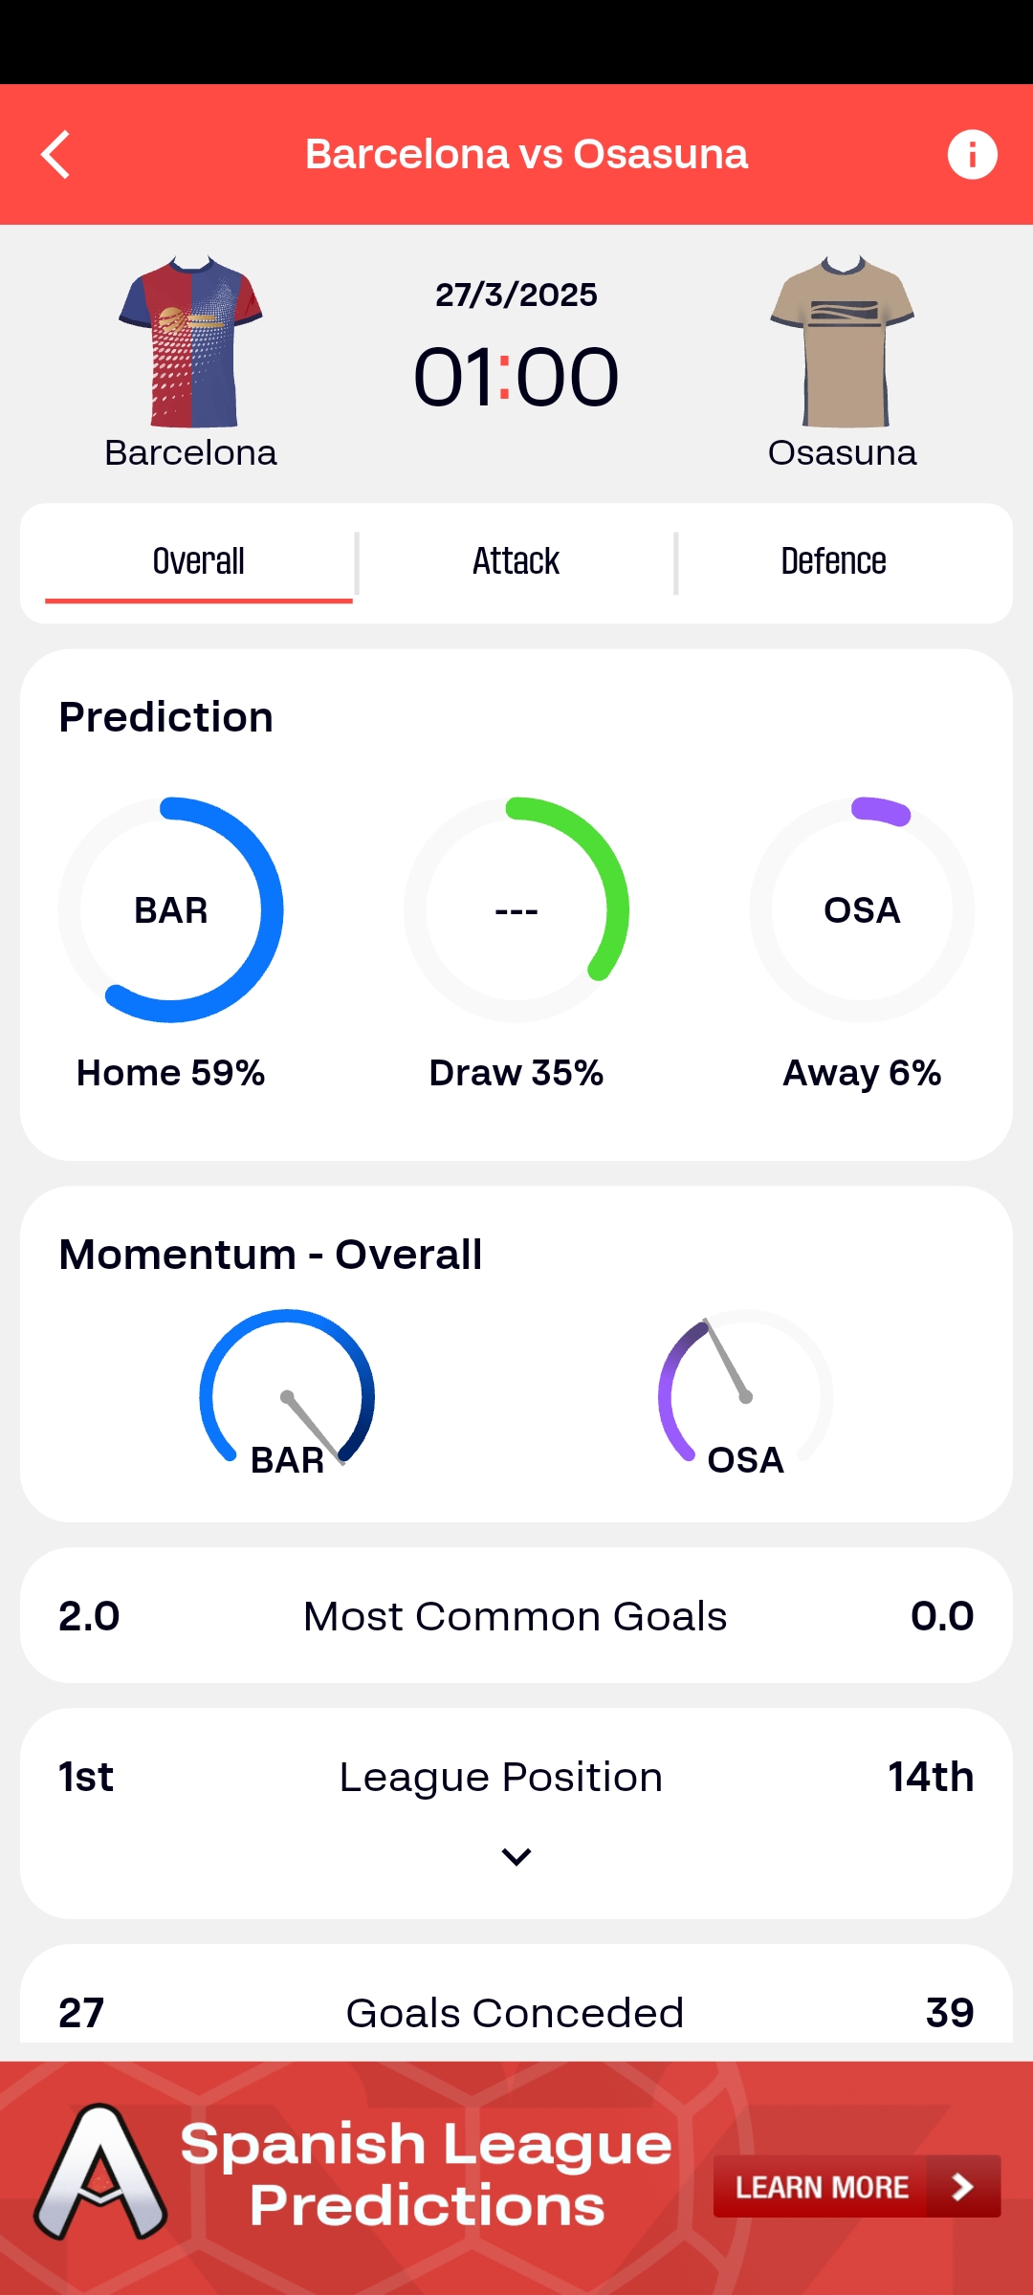
Task: Expand the League Position chevron
Action: (x=516, y=1857)
